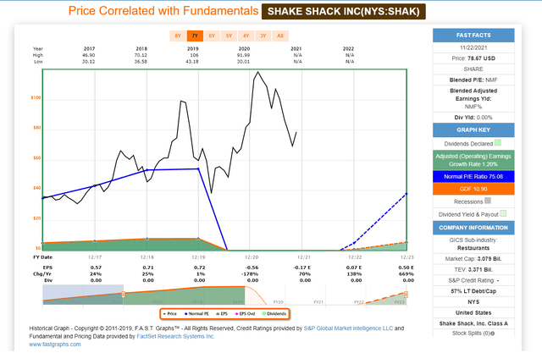This screenshot has width=542, height=353.
Task: Click the 12/23 dashed estimate end point
Action: [406, 194]
